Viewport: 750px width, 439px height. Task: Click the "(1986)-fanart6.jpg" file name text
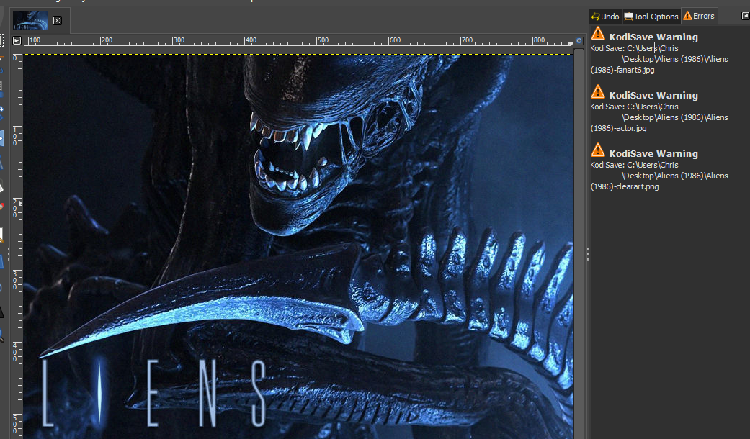coord(622,70)
